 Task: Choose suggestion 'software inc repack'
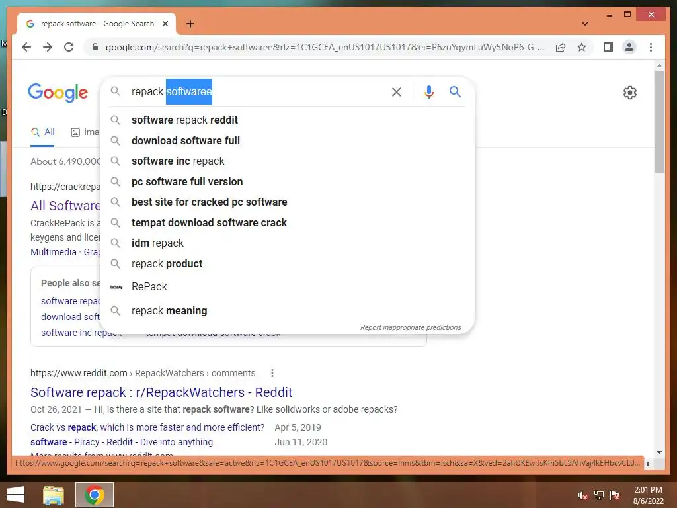tap(287, 161)
